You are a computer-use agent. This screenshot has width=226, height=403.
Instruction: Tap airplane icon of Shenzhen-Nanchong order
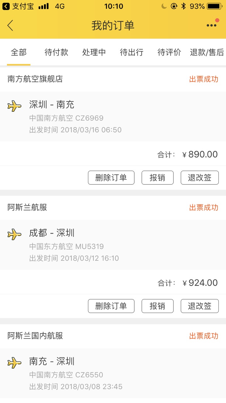click(14, 106)
